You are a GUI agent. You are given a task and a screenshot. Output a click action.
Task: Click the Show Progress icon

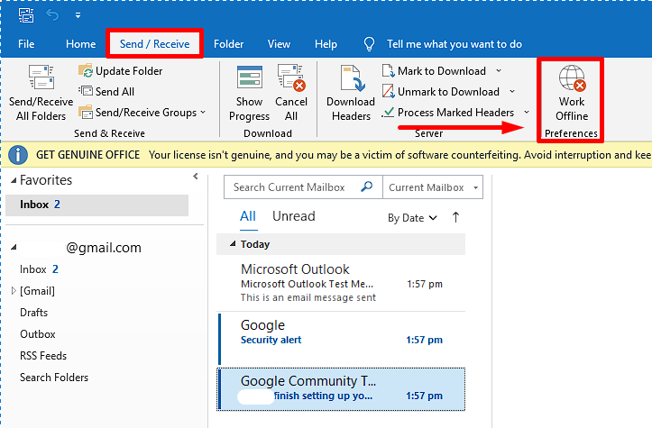[x=250, y=77]
